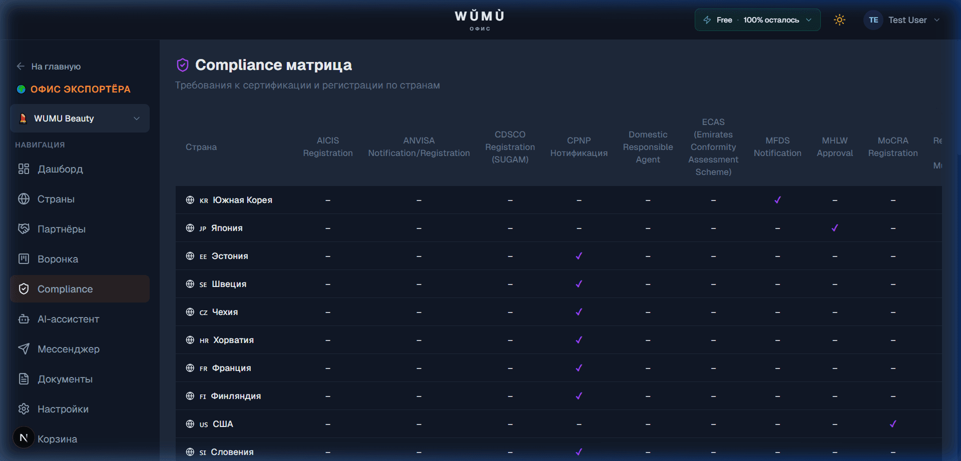Click the gear icon for Настройки

point(24,409)
